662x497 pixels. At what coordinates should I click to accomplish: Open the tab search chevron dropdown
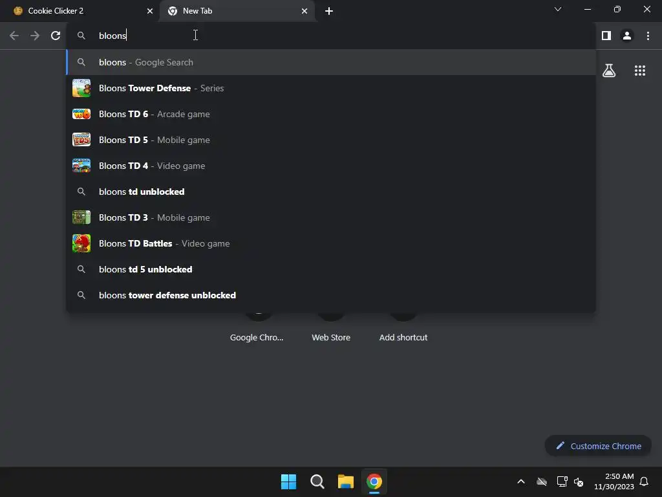tap(558, 9)
